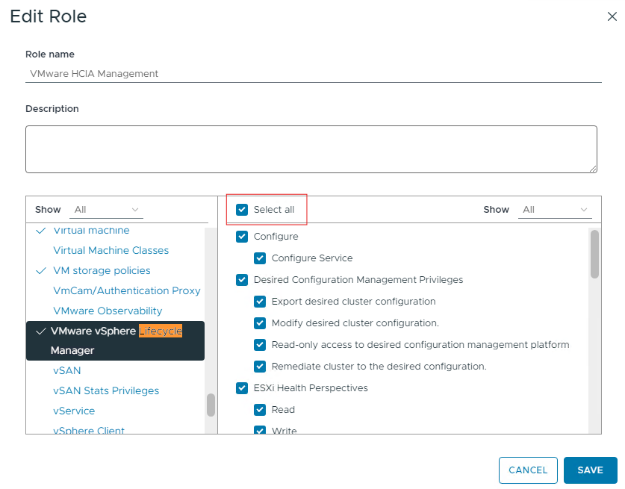The width and height of the screenshot is (625, 489).
Task: Toggle Desired Configuration Management Privileges checkbox
Action: point(242,279)
